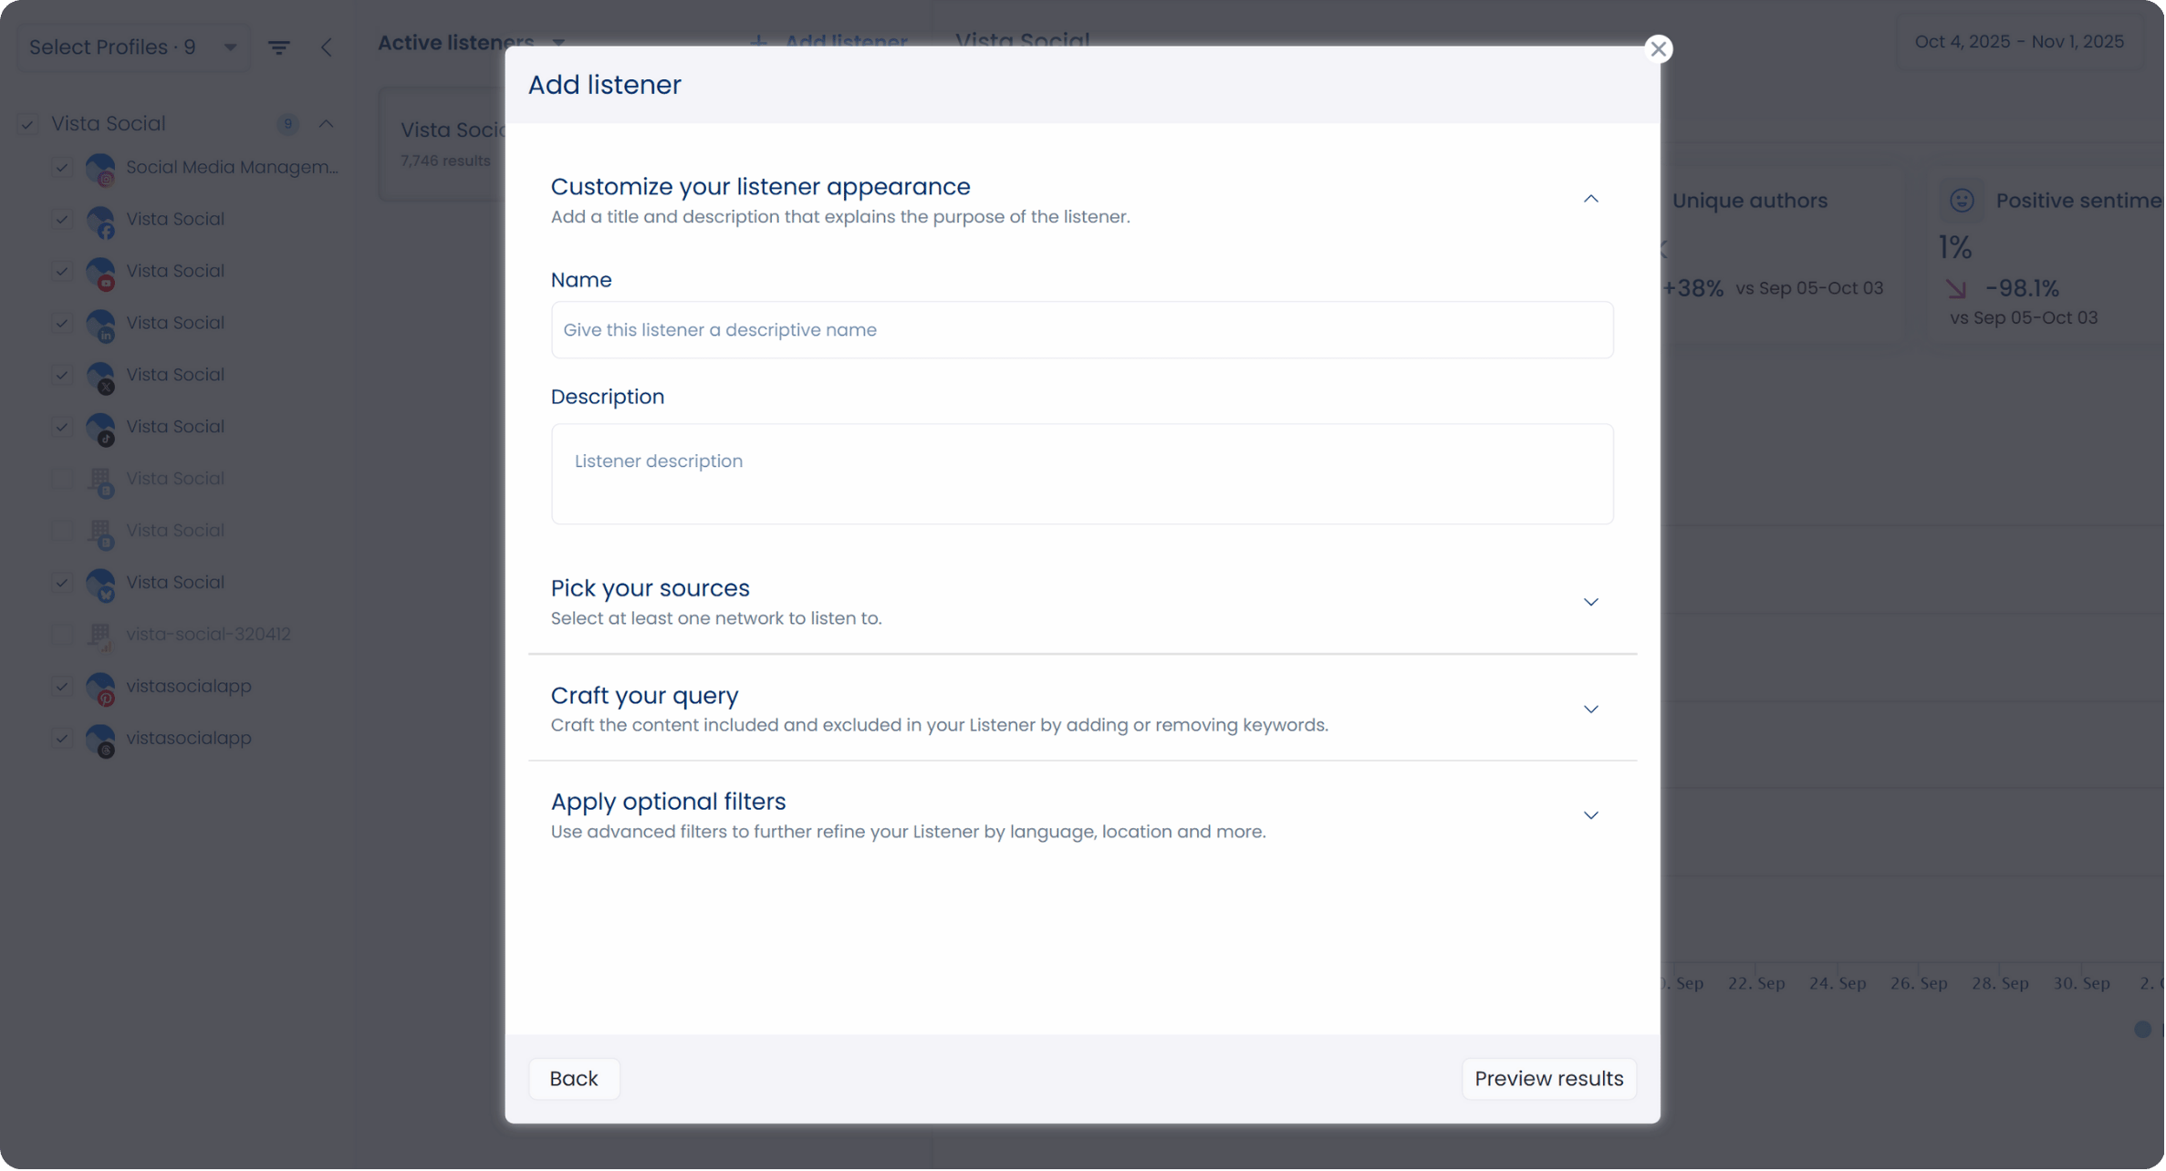Close the Add listener dialog
2166x1171 pixels.
1658,49
